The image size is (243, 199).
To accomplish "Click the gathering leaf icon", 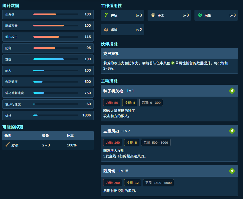I will tap(200, 15).
